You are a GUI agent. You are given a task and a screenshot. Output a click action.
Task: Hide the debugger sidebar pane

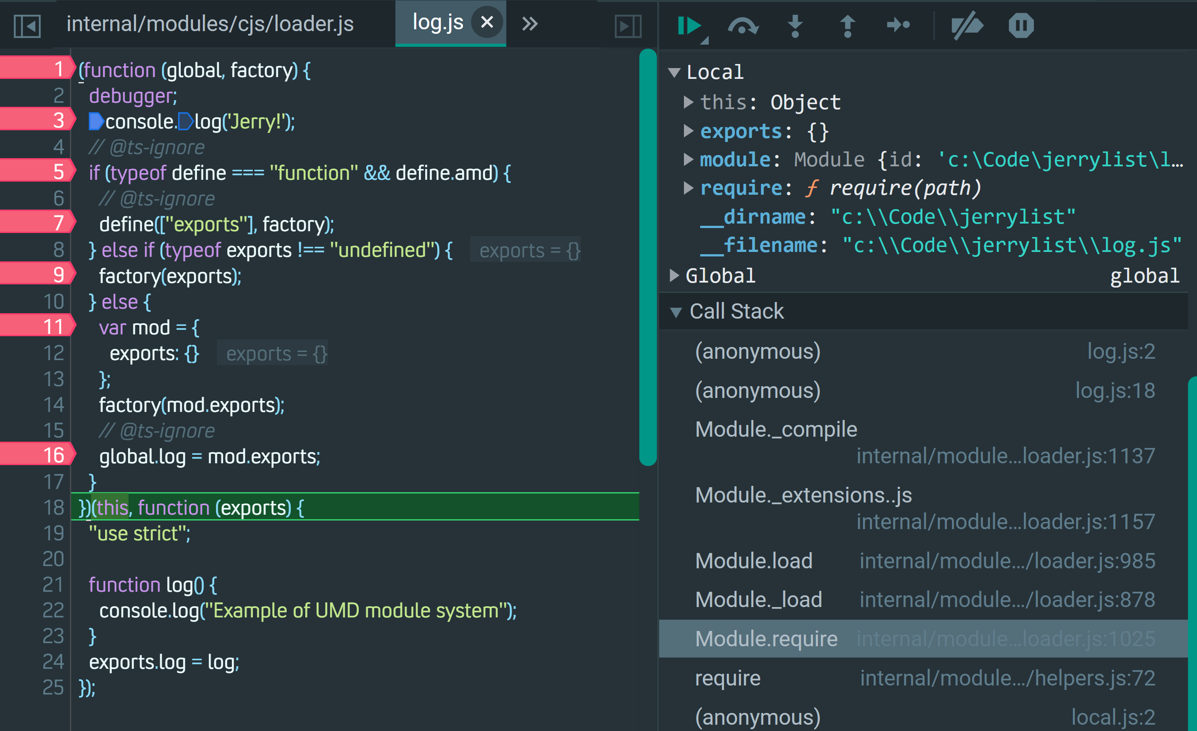628,26
